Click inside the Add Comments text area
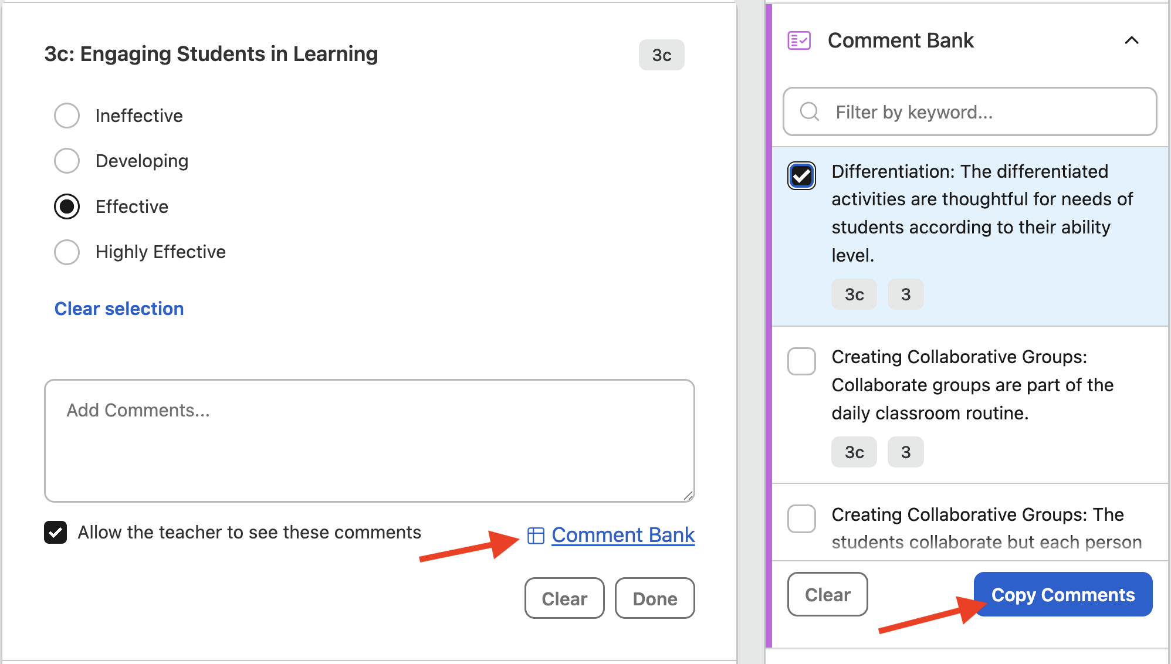The image size is (1171, 664). pyautogui.click(x=370, y=441)
